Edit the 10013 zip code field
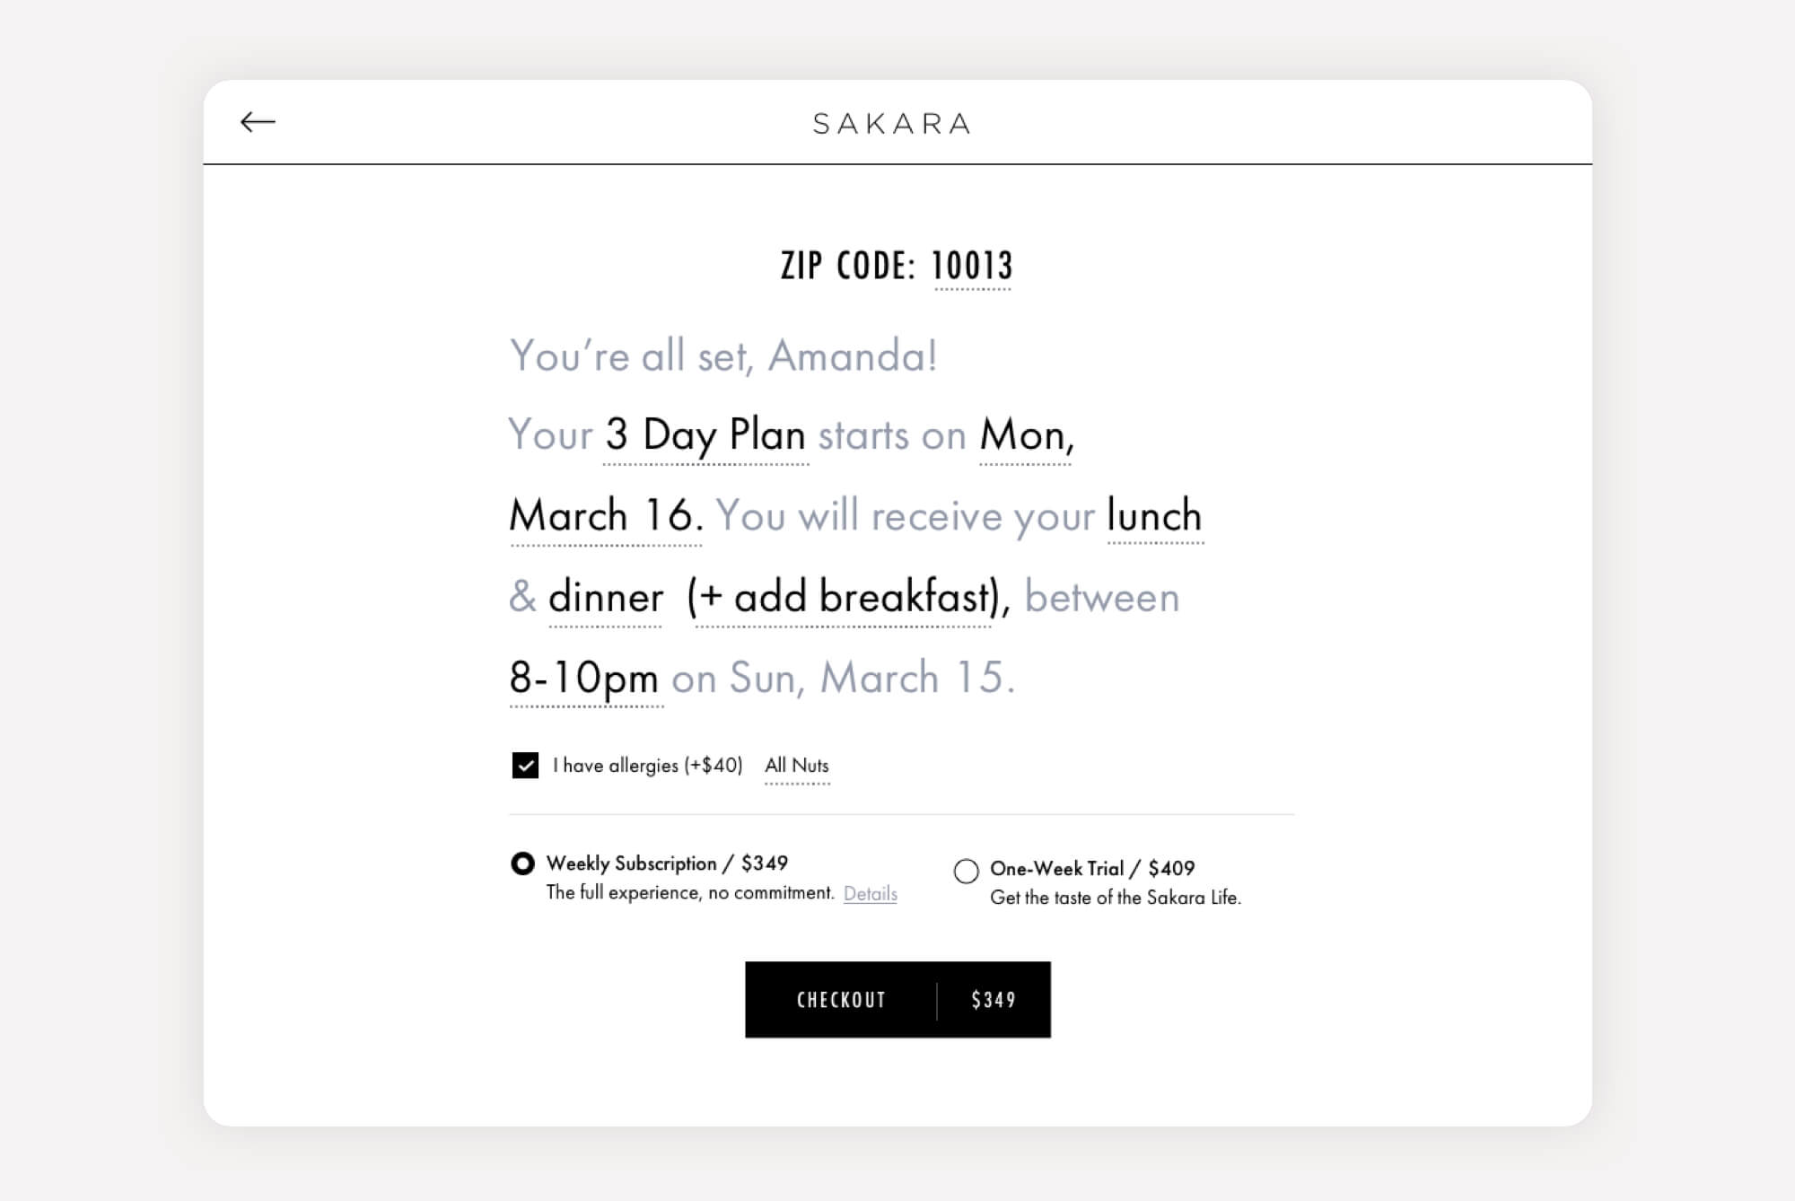Screen dimensions: 1795x1201 (x=972, y=266)
